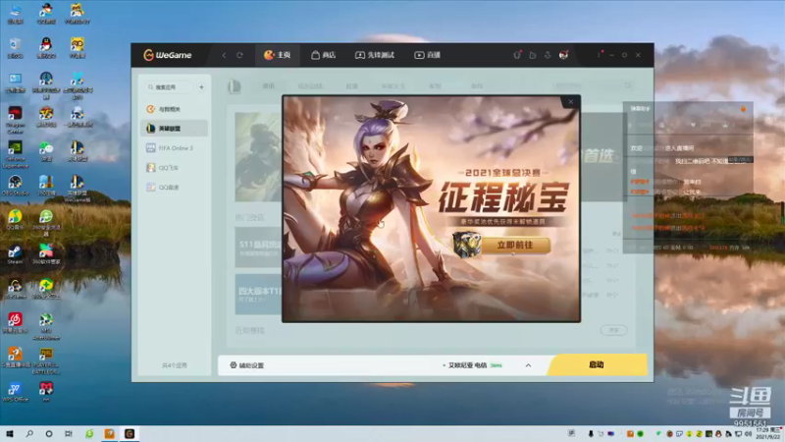Go back with WeGame back arrow
This screenshot has height=442, width=785.
point(224,55)
